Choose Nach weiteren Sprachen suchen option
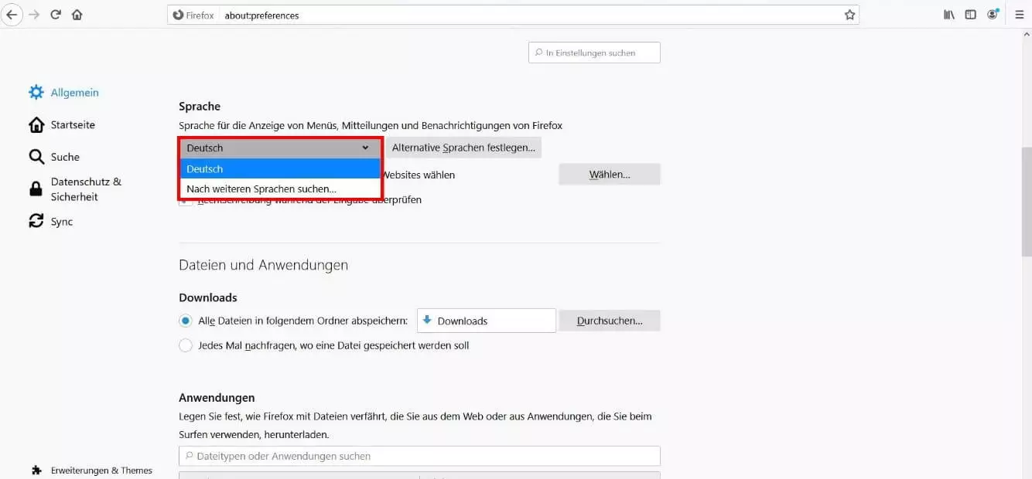Screen dimensions: 1032x479 [x=280, y=189]
